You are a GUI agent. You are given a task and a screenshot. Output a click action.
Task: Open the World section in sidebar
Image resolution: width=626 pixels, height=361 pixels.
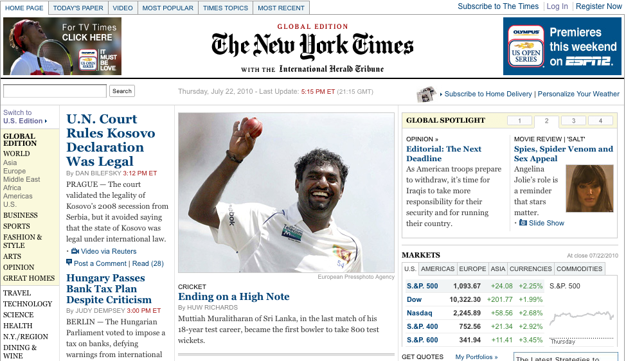tap(16, 154)
